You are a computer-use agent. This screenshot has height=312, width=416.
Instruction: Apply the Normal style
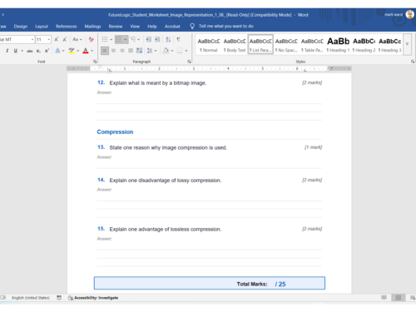[209, 44]
